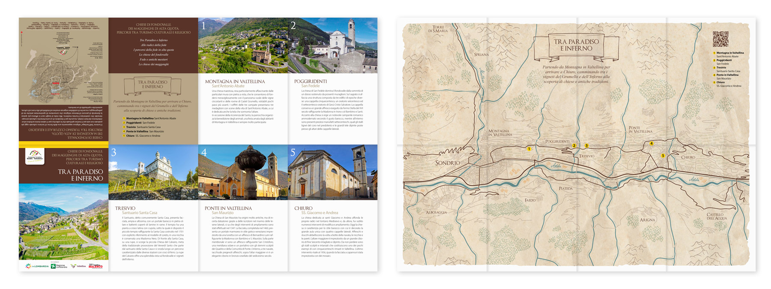Click the 'Ponte in Valtellina' heading under photo 4
Viewport: 771px width, 289px height.
(x=228, y=208)
